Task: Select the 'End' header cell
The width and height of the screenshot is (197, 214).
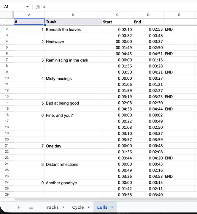Action: point(148,22)
